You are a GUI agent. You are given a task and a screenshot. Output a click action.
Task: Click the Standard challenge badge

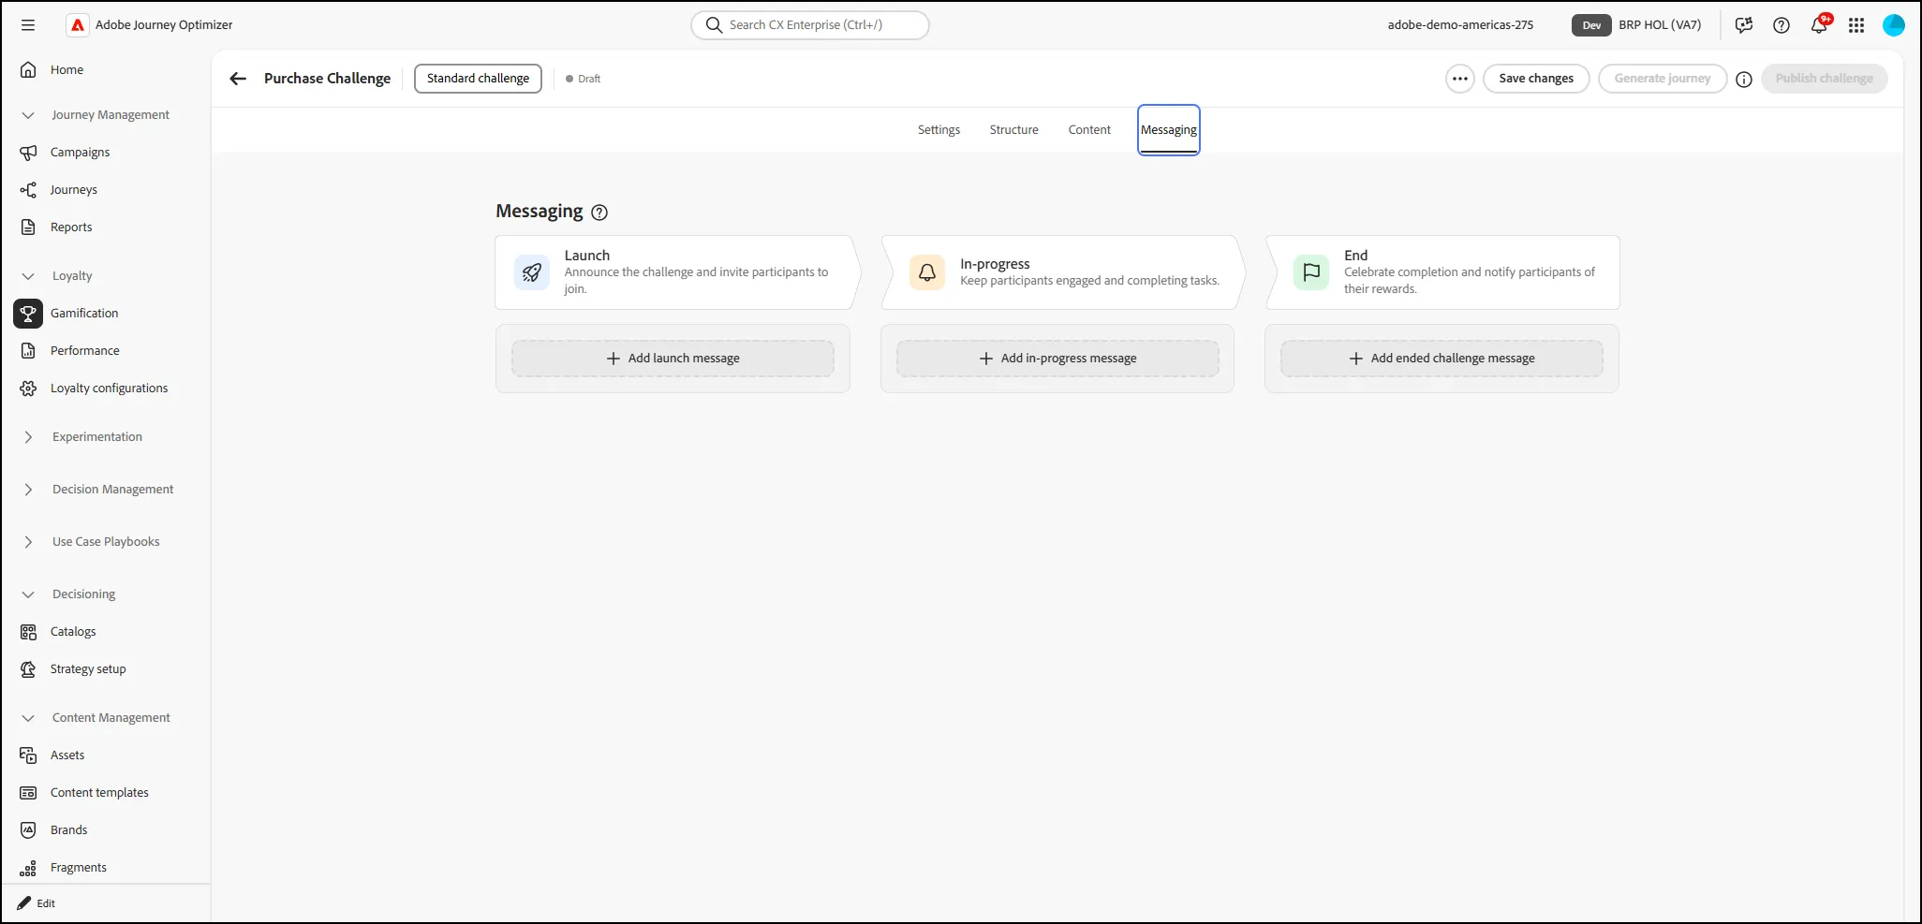point(478,79)
